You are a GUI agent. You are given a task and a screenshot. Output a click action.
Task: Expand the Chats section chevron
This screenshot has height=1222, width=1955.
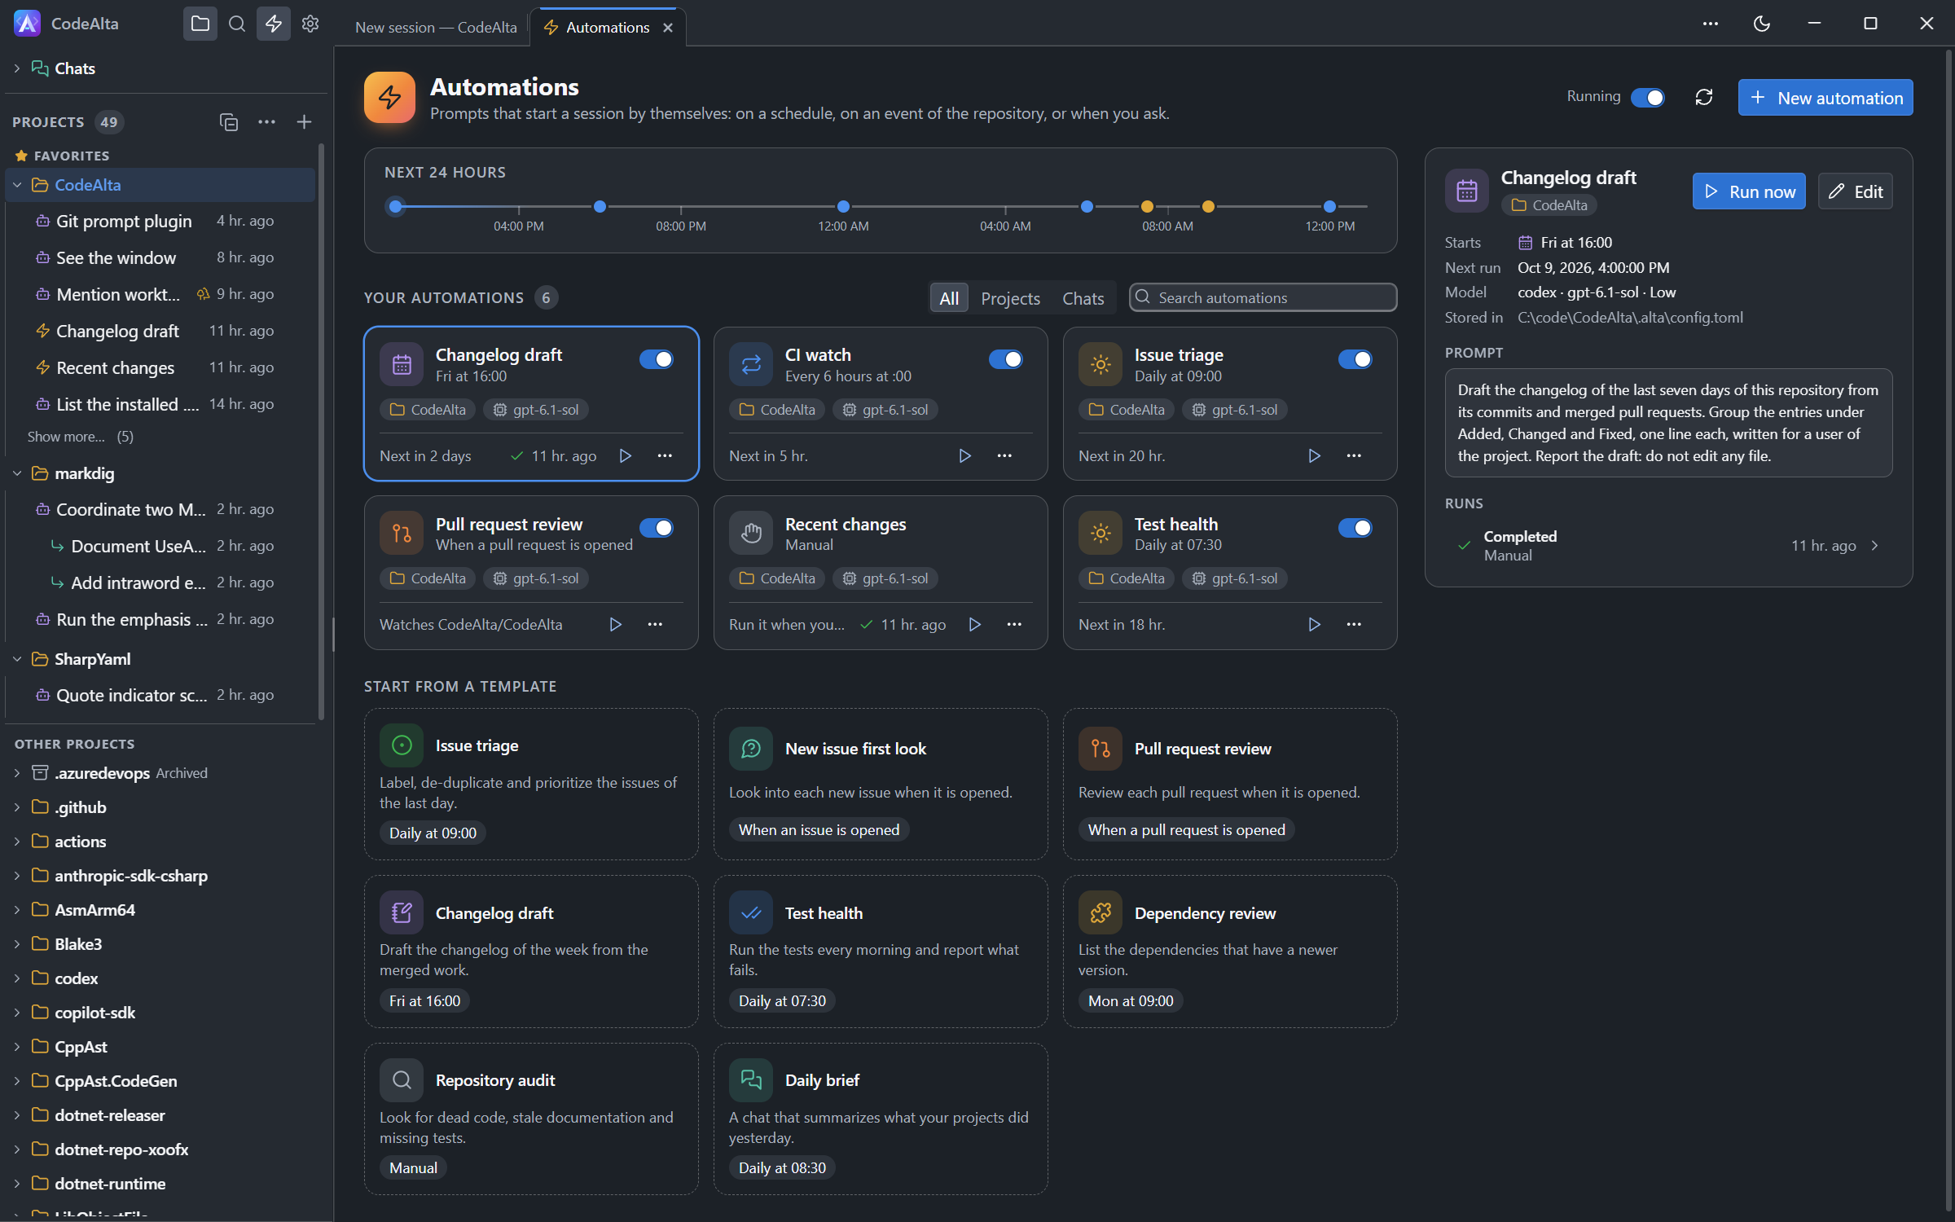tap(17, 68)
